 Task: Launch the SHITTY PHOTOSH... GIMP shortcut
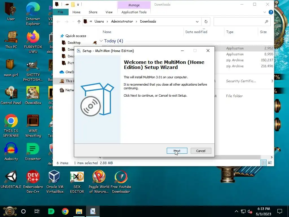[33, 71]
